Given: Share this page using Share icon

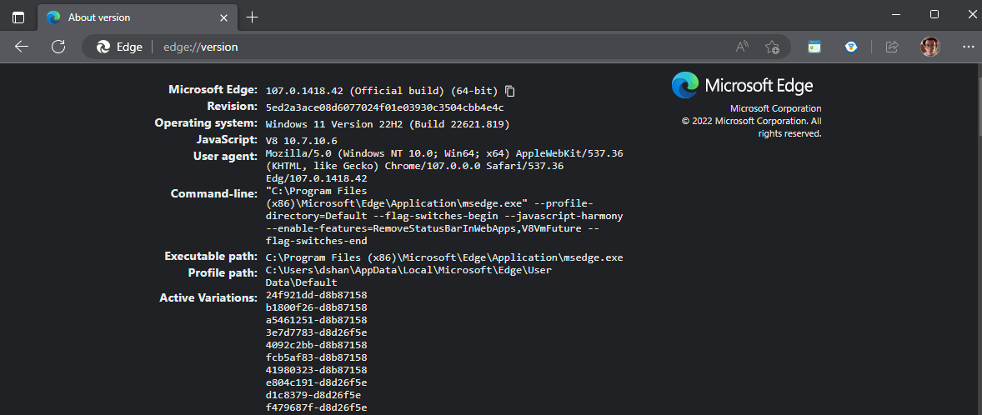Looking at the screenshot, I should [893, 47].
